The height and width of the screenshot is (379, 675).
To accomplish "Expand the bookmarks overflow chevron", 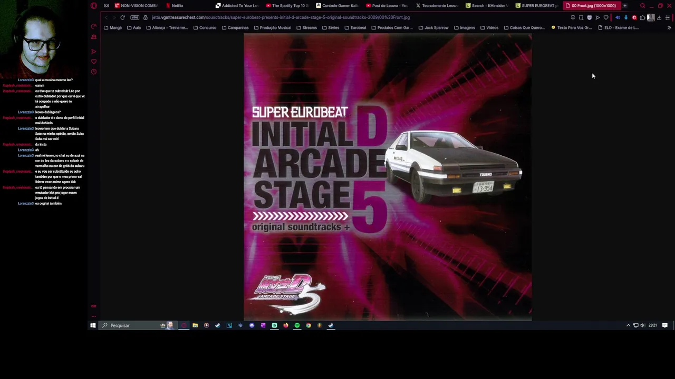I will 669,28.
